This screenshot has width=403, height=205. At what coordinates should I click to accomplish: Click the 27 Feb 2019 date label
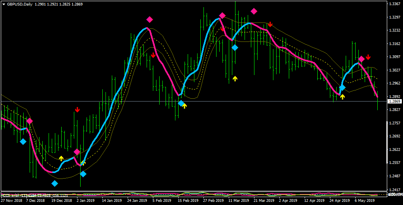coord(213,200)
